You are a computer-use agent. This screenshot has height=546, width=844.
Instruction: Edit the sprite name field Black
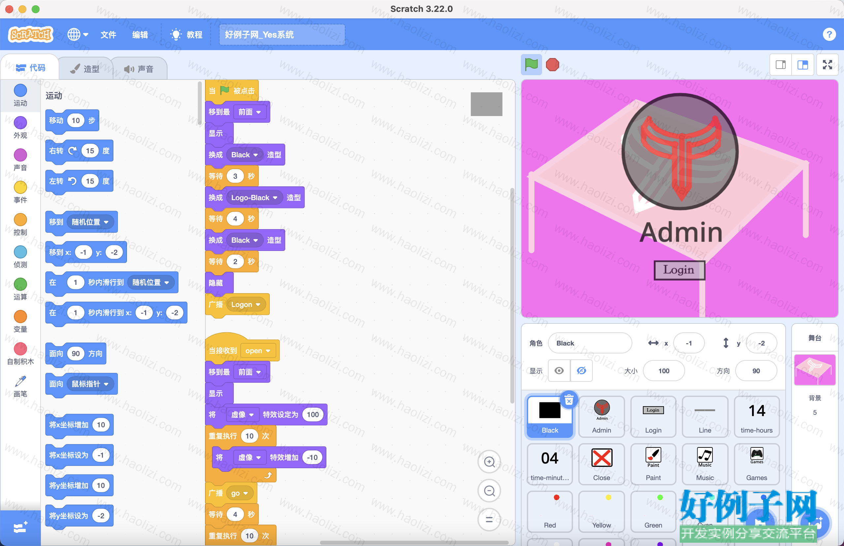click(590, 343)
